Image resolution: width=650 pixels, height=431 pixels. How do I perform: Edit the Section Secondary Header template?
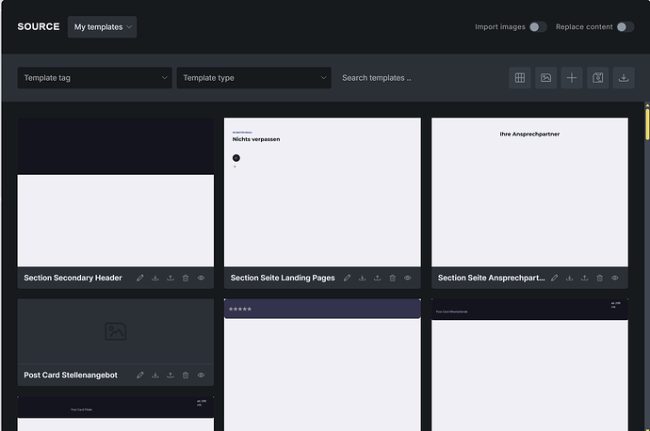point(140,279)
